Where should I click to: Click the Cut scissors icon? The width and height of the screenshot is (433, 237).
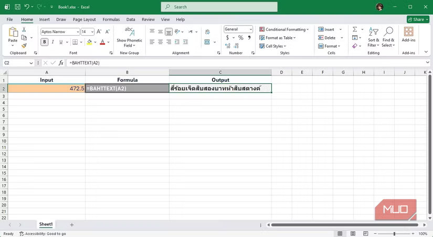tap(24, 30)
